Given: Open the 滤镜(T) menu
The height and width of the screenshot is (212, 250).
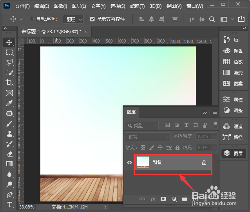Looking at the screenshot, I should point(137,6).
